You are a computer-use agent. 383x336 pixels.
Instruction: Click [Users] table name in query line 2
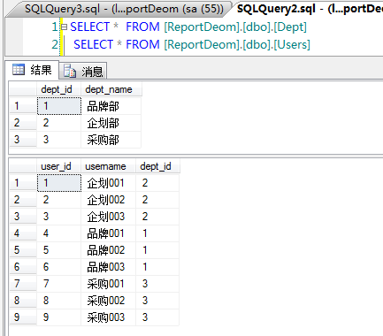click(x=292, y=45)
